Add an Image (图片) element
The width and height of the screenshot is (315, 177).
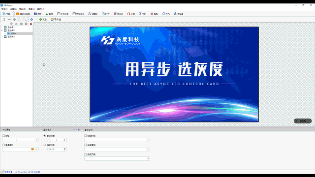49,14
